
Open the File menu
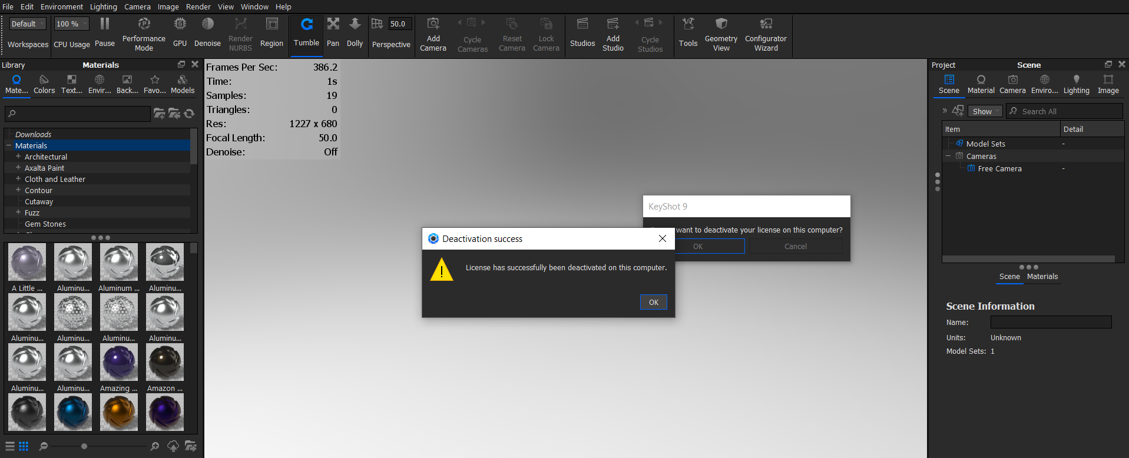[8, 6]
